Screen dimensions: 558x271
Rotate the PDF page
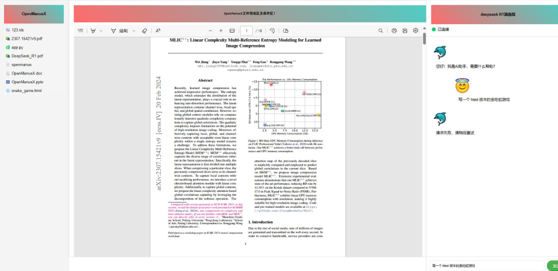(272, 31)
